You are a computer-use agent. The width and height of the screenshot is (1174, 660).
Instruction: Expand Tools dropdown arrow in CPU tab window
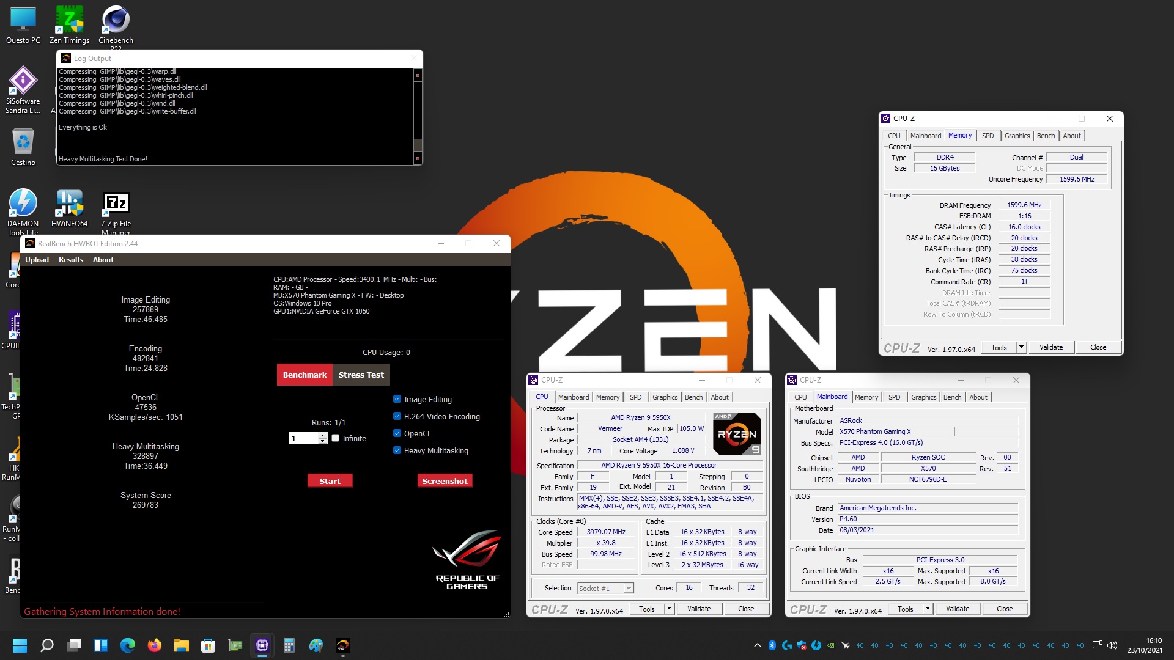click(668, 609)
